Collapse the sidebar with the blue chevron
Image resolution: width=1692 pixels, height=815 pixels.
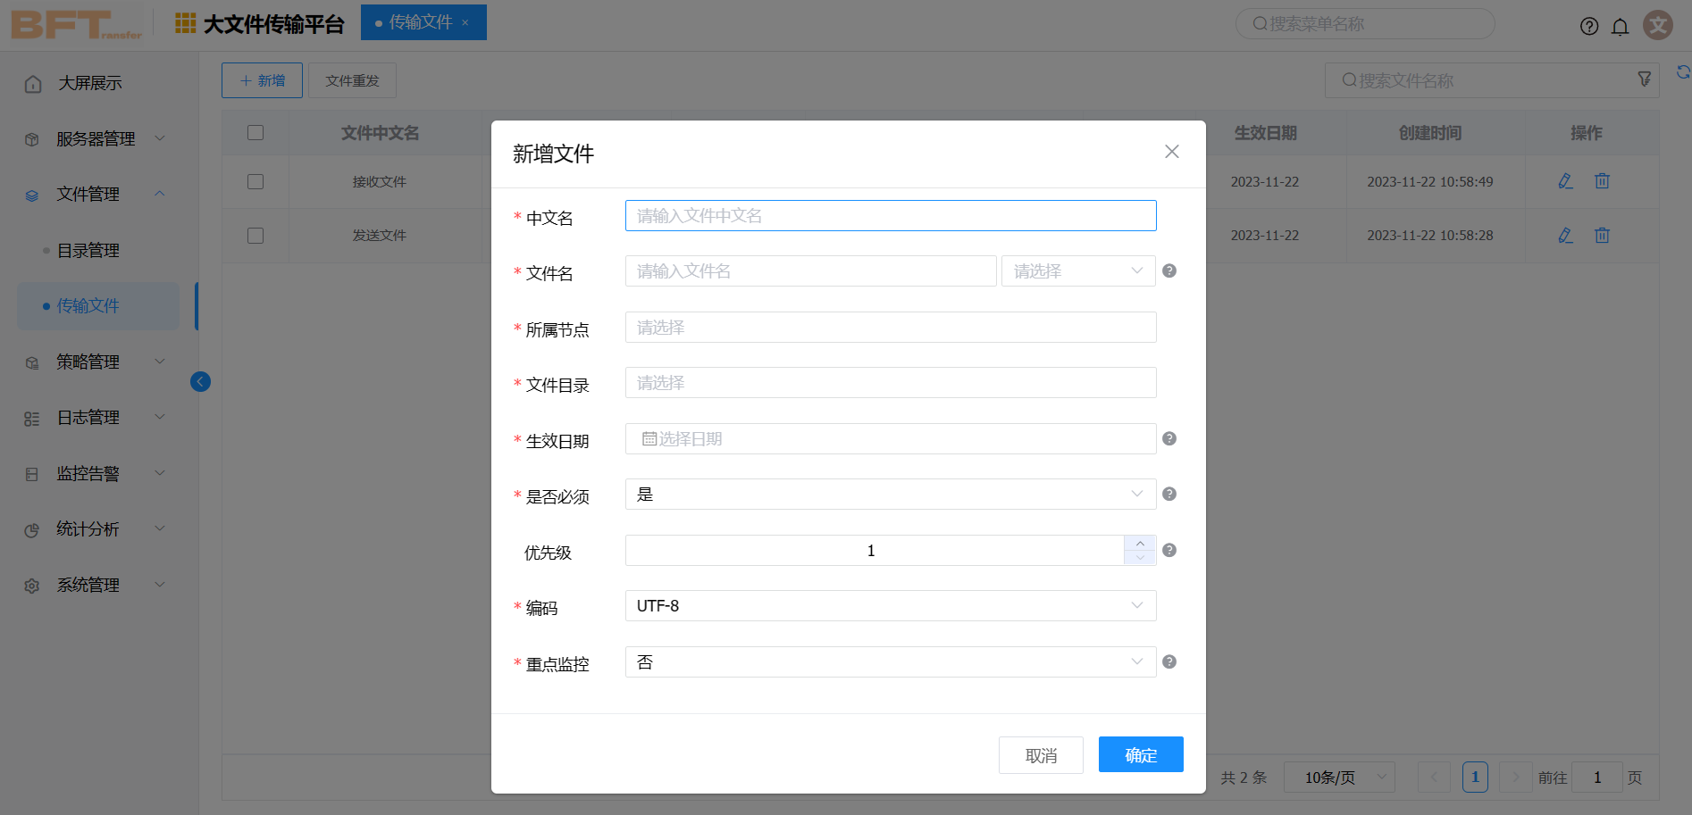point(200,381)
